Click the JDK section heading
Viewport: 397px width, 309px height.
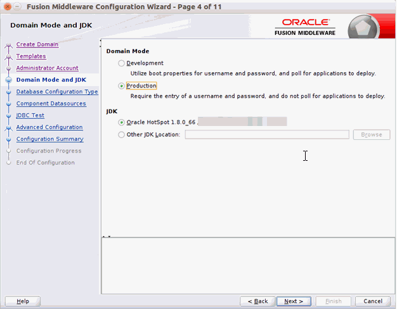(x=112, y=111)
